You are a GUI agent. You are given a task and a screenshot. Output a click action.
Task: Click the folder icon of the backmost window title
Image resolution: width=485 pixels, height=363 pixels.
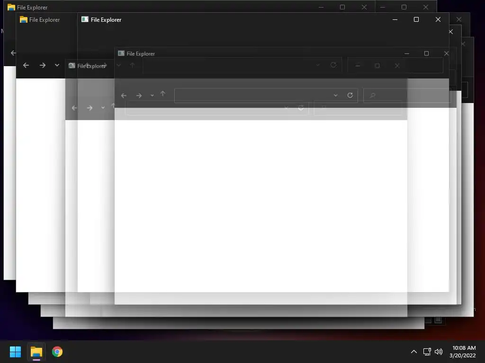pyautogui.click(x=11, y=7)
